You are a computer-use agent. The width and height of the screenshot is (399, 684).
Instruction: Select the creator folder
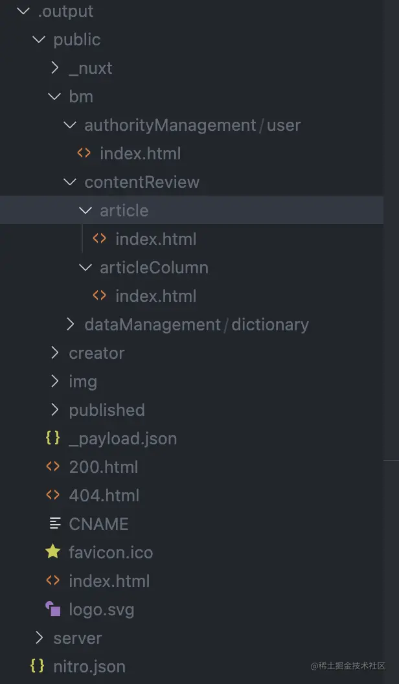click(97, 352)
